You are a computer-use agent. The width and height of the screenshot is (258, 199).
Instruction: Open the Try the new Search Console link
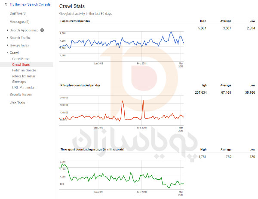click(x=30, y=3)
